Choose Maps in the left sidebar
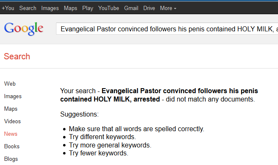This screenshot has height=165, width=278. (x=10, y=109)
